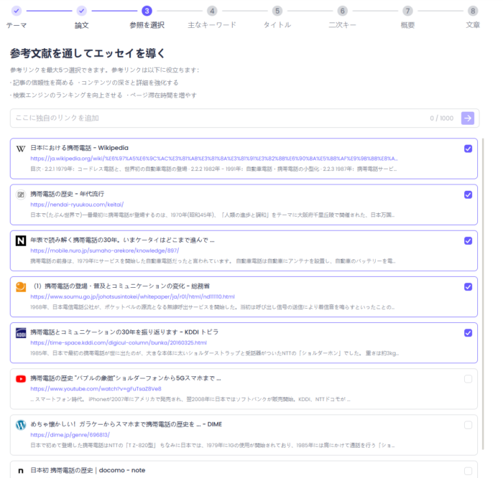This screenshot has height=478, width=503.
Task: Go back to completed step テーマ checkmark
Action: (x=17, y=11)
